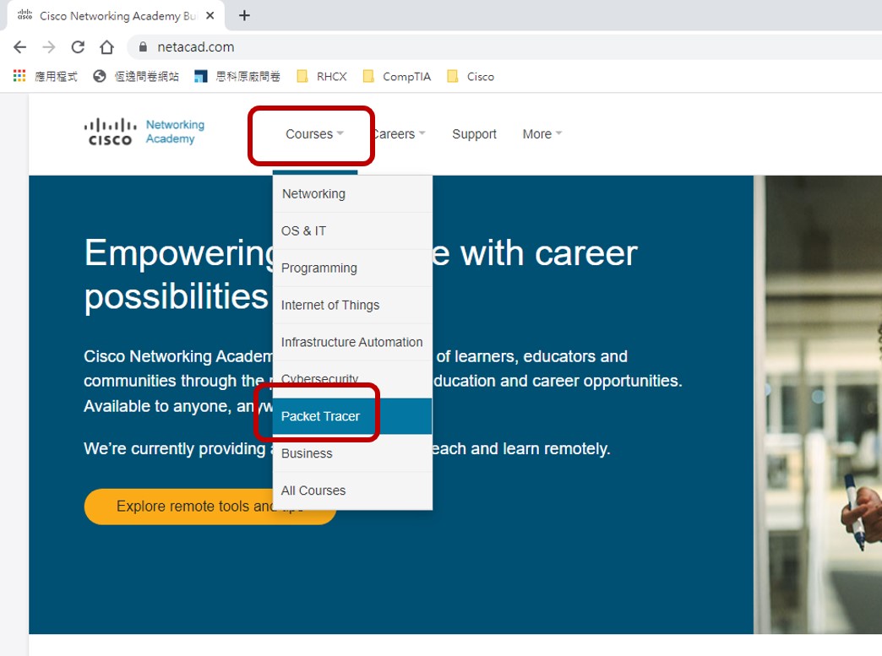Viewport: 882px width, 656px height.
Task: Click the padlock site security icon
Action: pos(143,47)
